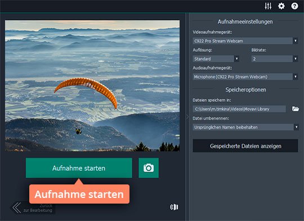Image resolution: width=304 pixels, height=221 pixels.
Task: Open the Auflösung Standard dropdown
Action: [x=216, y=58]
